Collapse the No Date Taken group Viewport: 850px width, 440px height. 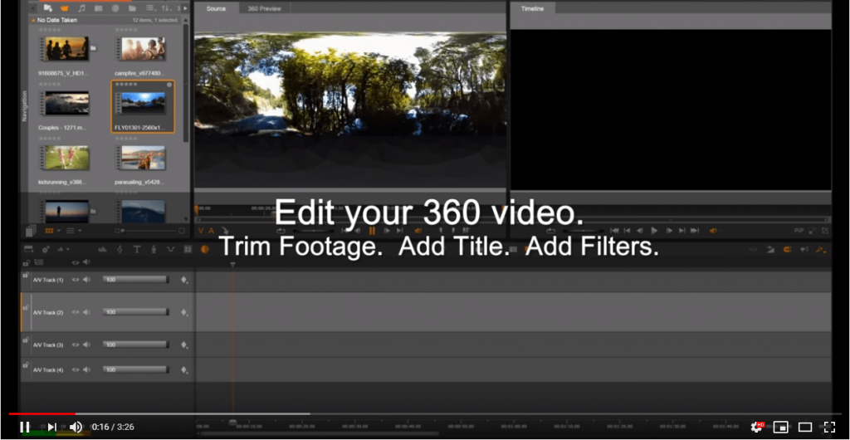click(x=33, y=20)
